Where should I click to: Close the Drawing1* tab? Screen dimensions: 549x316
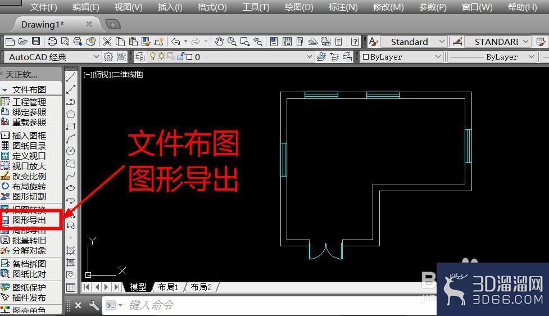coord(89,24)
